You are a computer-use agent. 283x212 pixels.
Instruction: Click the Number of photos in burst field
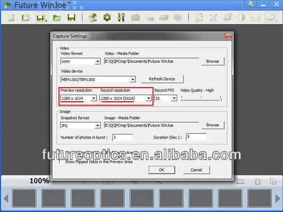[x=122, y=138]
